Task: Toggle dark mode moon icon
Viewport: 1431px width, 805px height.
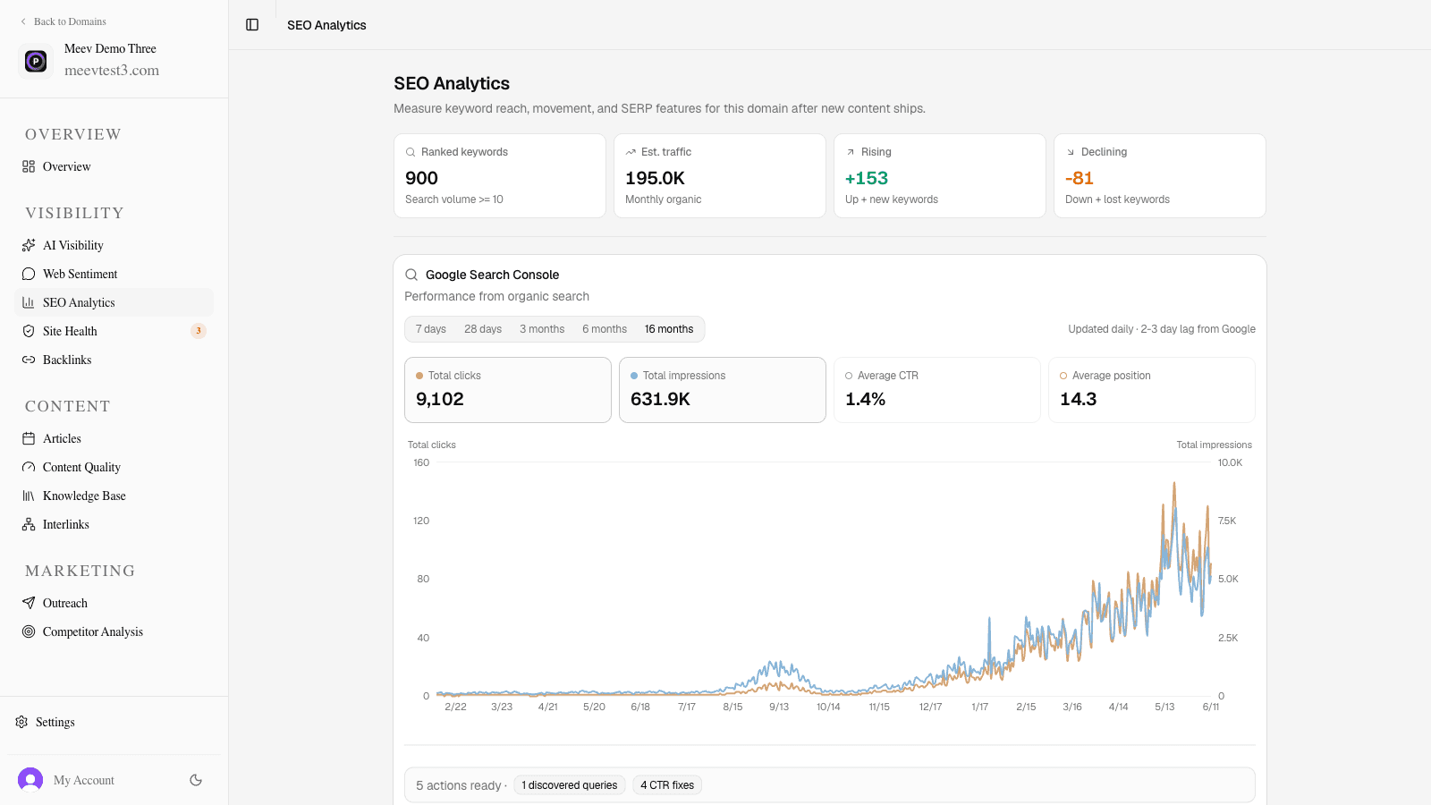Action: tap(196, 780)
